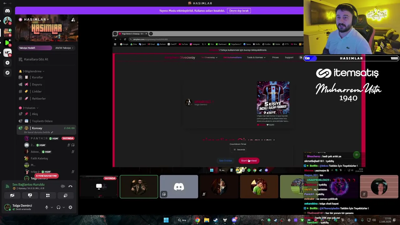Open the SM Automations menu item

coord(232,57)
